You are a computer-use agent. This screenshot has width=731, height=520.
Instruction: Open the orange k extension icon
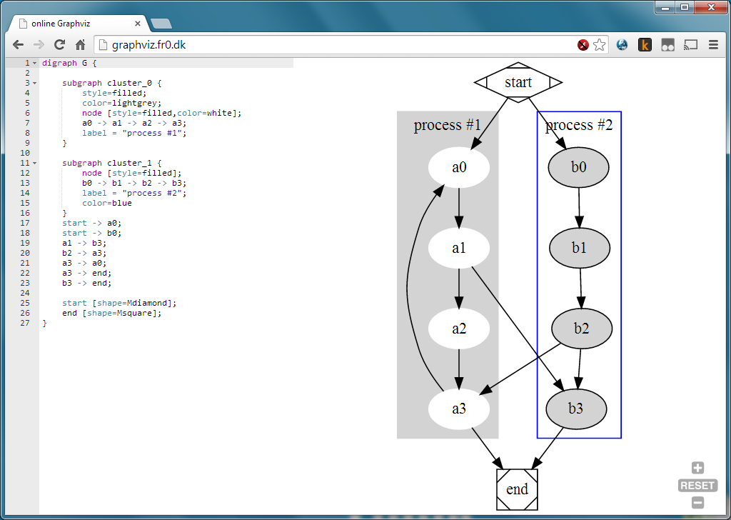[645, 45]
